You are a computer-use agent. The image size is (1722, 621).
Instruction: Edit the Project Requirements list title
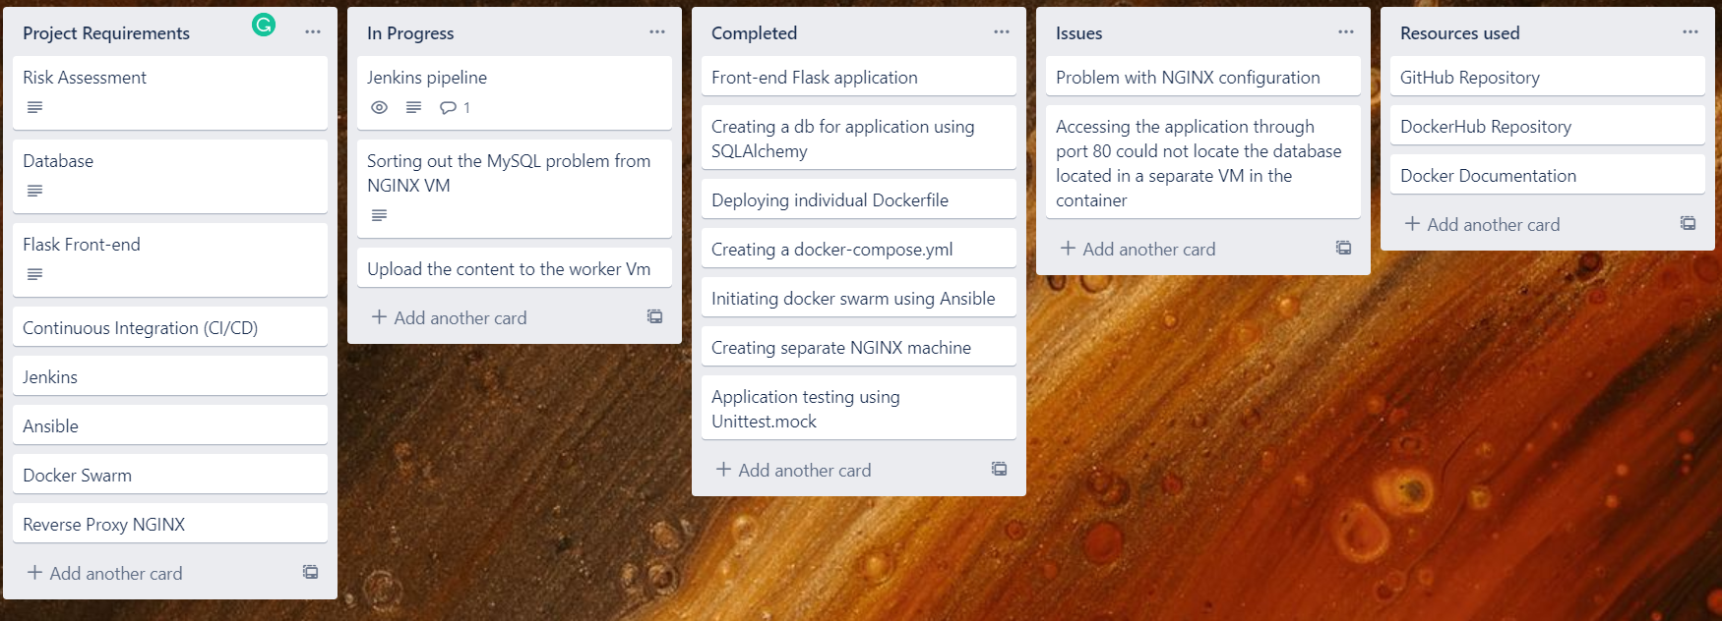(106, 33)
